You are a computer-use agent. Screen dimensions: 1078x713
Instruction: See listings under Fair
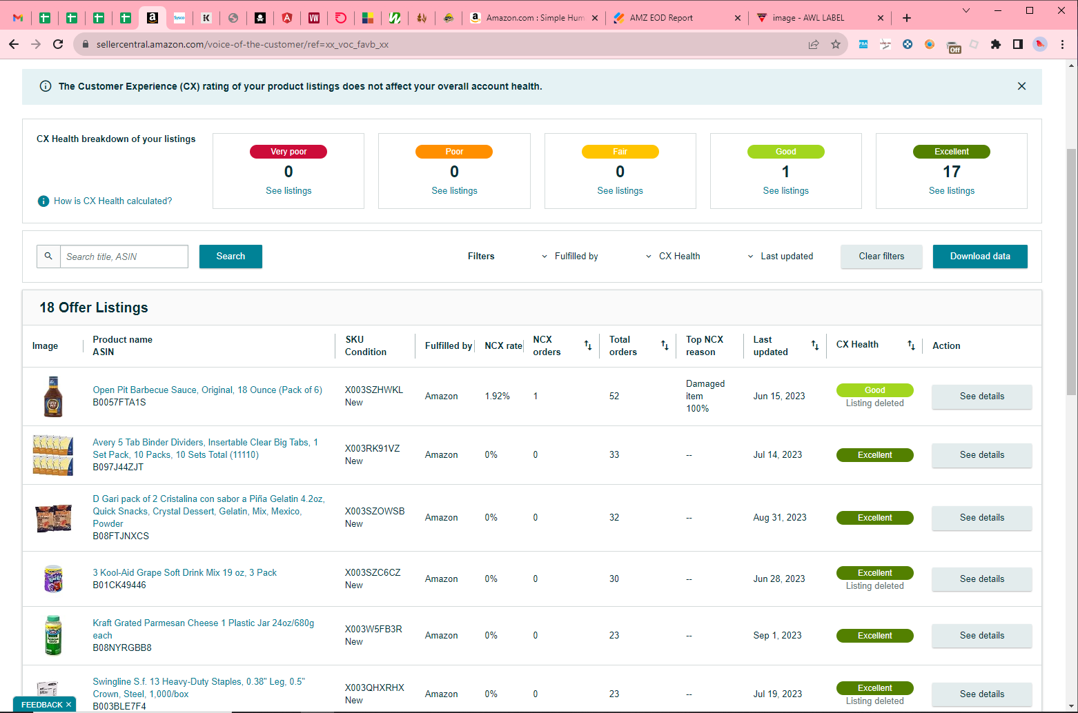620,191
